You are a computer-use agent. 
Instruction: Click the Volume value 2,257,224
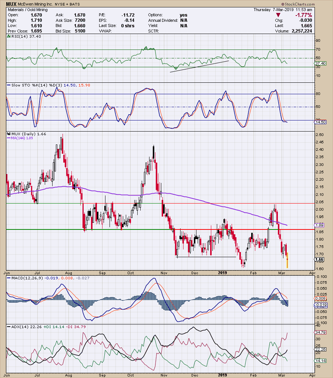(x=302, y=31)
